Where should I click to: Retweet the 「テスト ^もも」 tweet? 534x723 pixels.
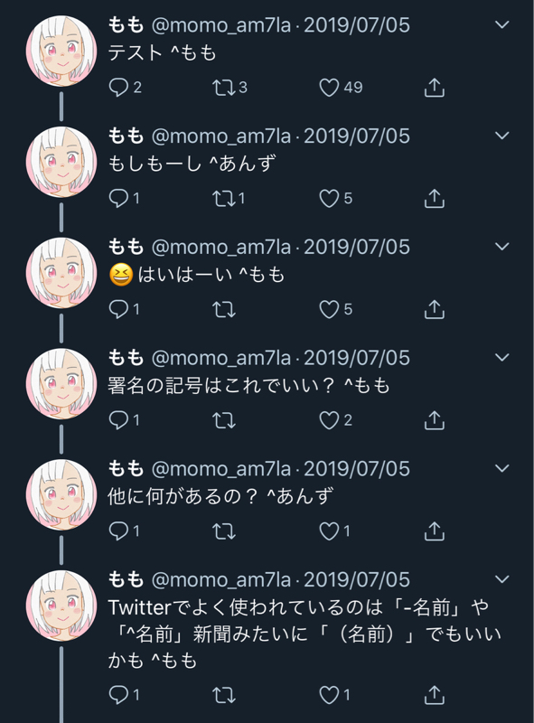224,88
